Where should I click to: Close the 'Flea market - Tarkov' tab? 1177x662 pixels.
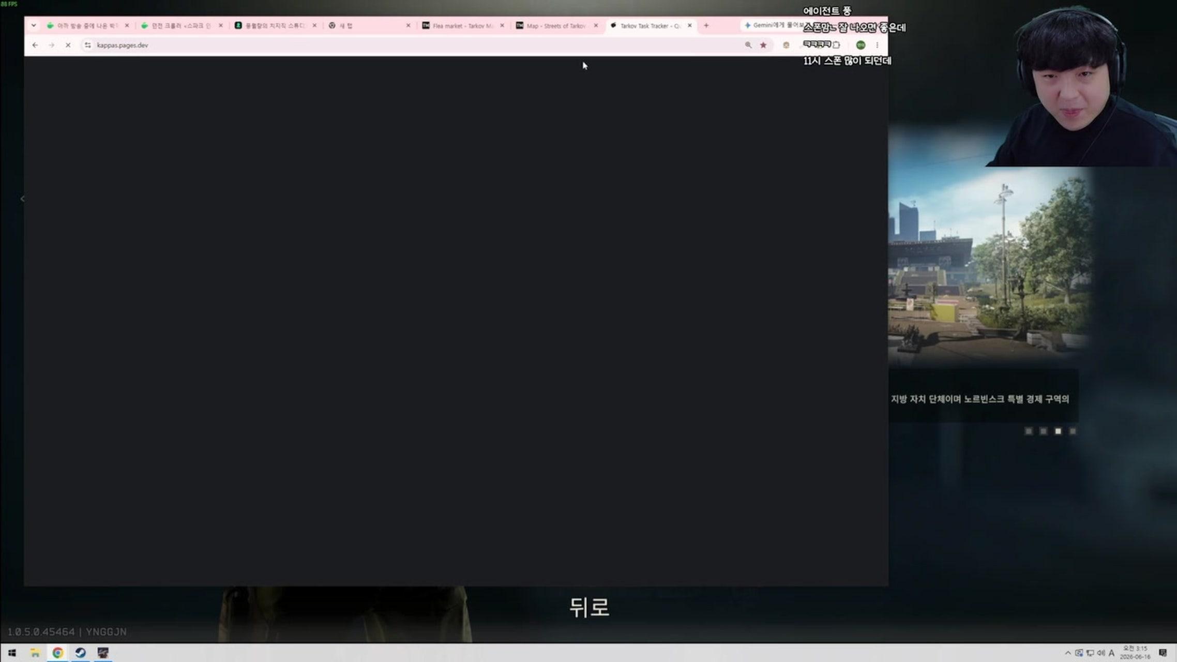[x=502, y=25]
